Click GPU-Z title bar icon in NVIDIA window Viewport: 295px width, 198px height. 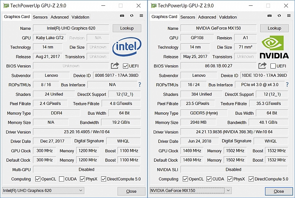154,6
